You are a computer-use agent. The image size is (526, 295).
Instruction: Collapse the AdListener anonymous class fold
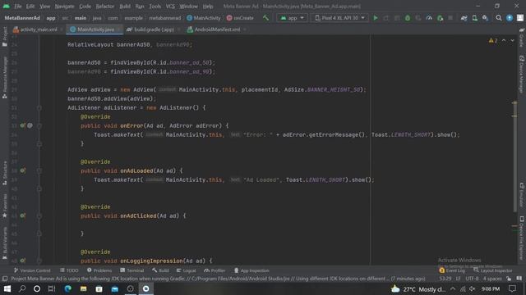pyautogui.click(x=39, y=108)
